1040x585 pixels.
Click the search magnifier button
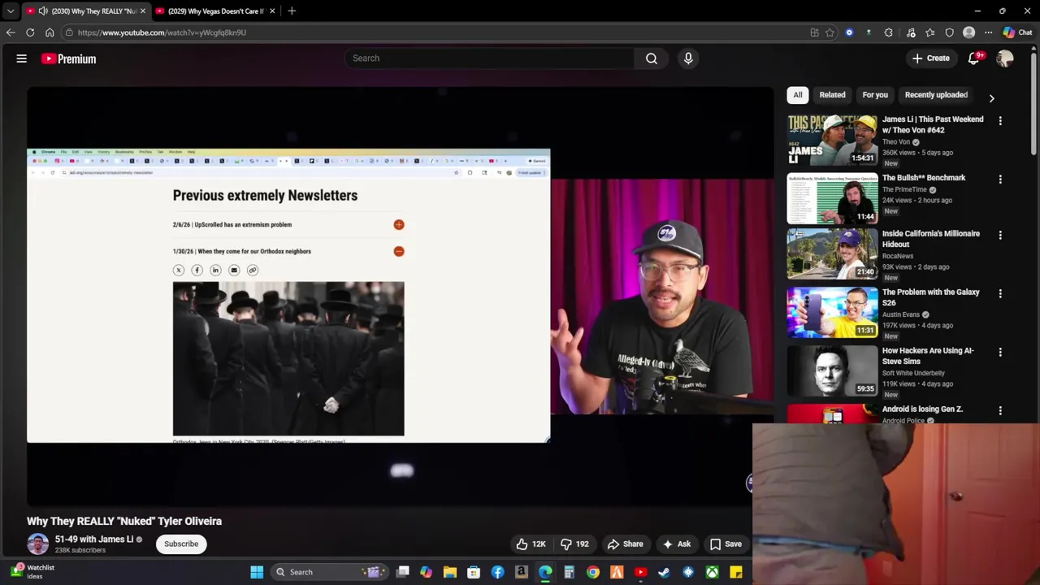[652, 58]
